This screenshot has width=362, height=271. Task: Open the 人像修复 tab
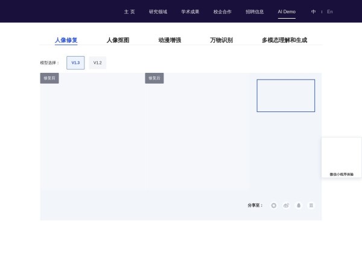(66, 40)
